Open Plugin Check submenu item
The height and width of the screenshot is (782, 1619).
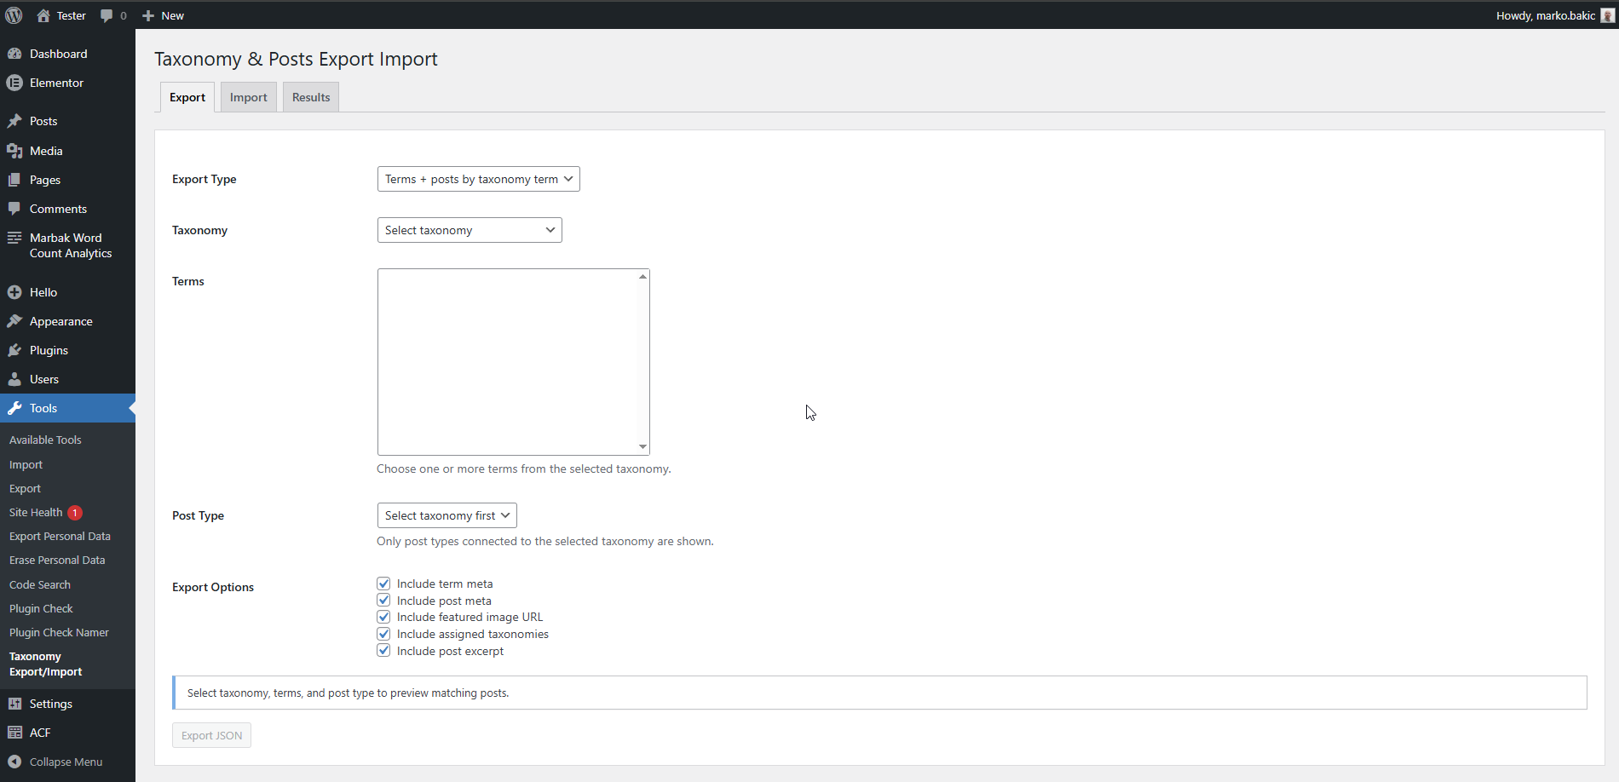click(41, 609)
